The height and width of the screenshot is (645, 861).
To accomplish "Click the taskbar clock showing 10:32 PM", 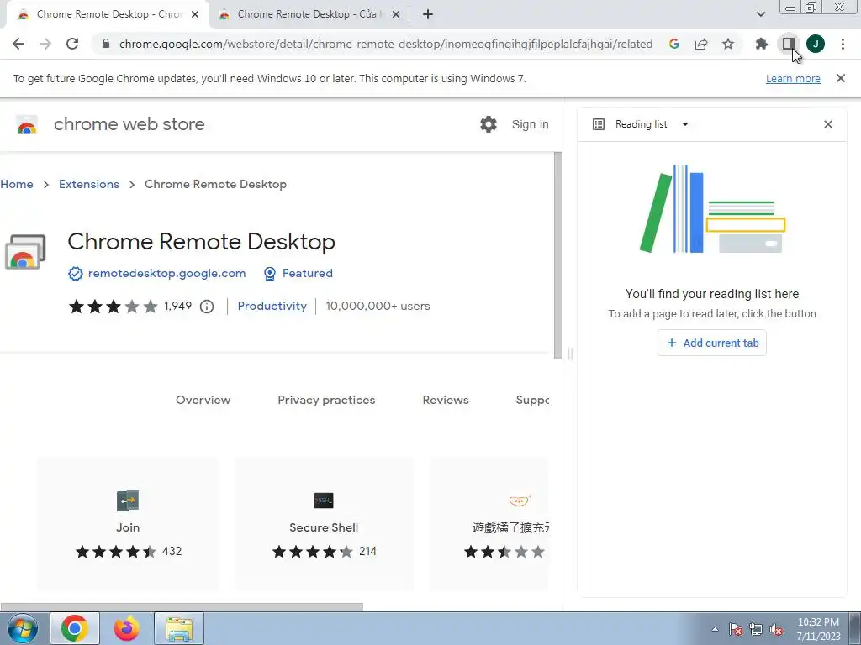I will point(819,628).
